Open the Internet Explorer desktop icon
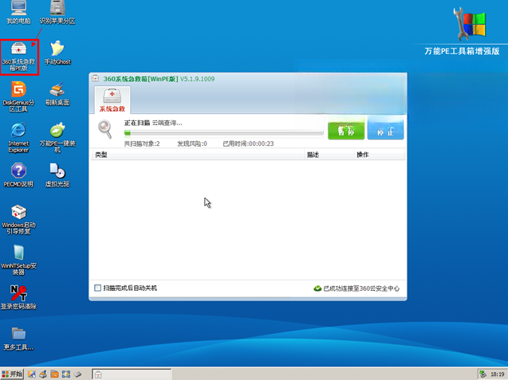This screenshot has height=380, width=508. click(x=18, y=138)
